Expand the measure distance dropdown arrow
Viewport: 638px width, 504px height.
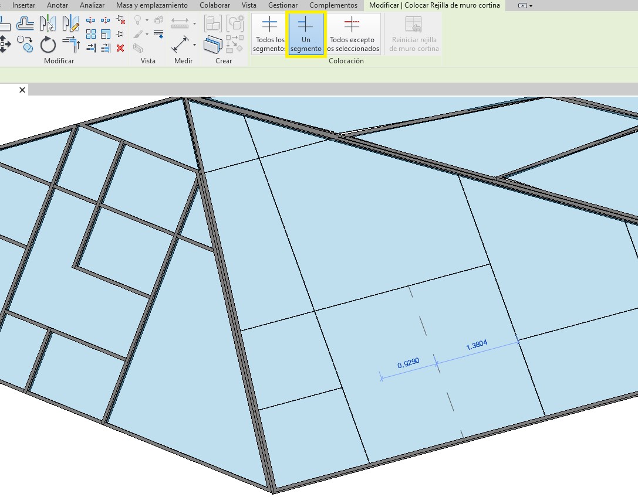[194, 25]
